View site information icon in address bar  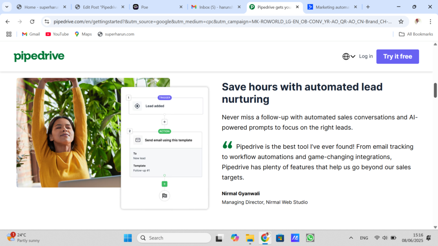pos(47,21)
